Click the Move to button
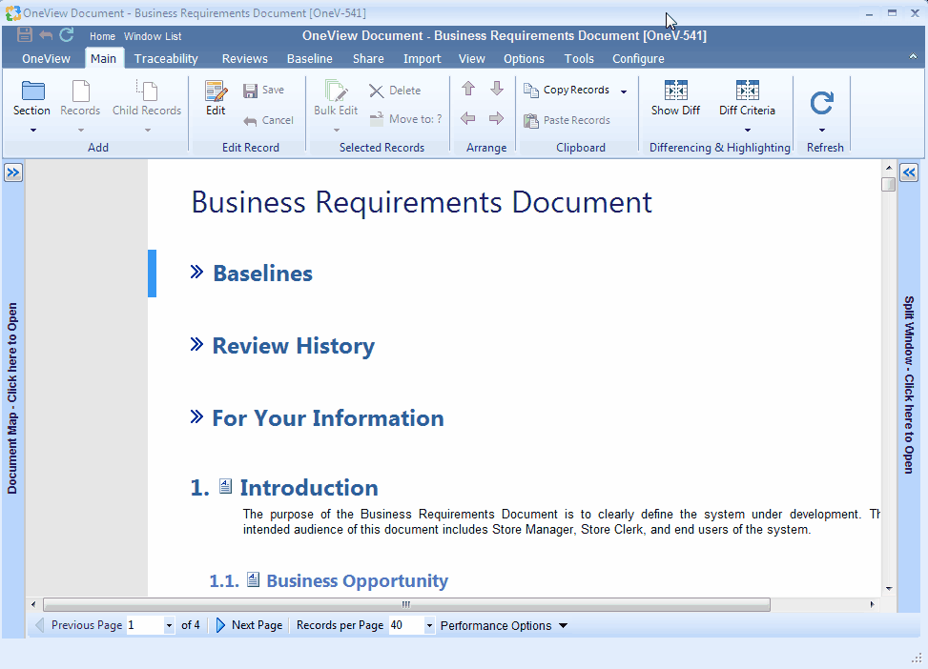 tap(405, 119)
